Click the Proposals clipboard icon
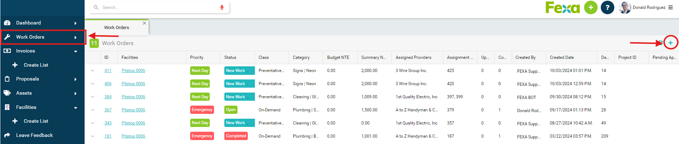679x144 pixels. (x=7, y=79)
